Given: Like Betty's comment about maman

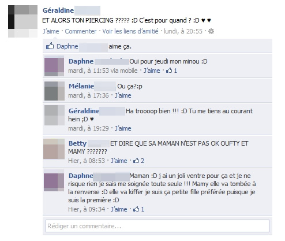Looking at the screenshot, I should coord(119,161).
